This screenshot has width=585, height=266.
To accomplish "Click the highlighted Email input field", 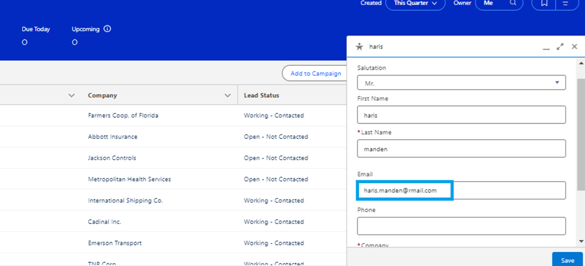I will click(405, 190).
